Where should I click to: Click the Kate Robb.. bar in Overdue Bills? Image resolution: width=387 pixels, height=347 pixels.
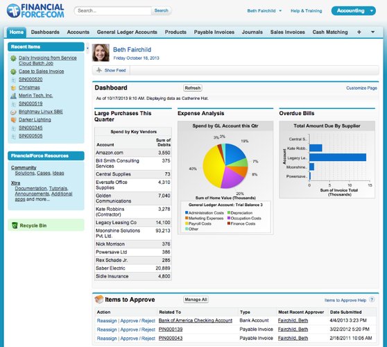pyautogui.click(x=316, y=148)
